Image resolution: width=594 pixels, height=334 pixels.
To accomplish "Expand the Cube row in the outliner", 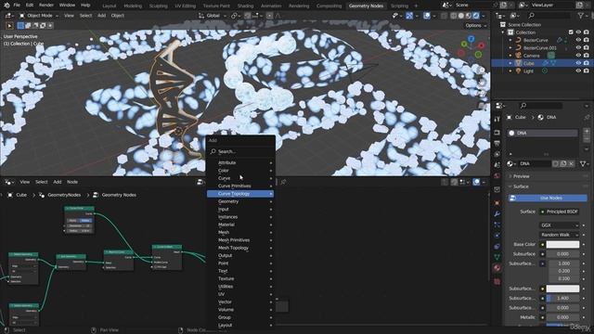I will [510, 63].
